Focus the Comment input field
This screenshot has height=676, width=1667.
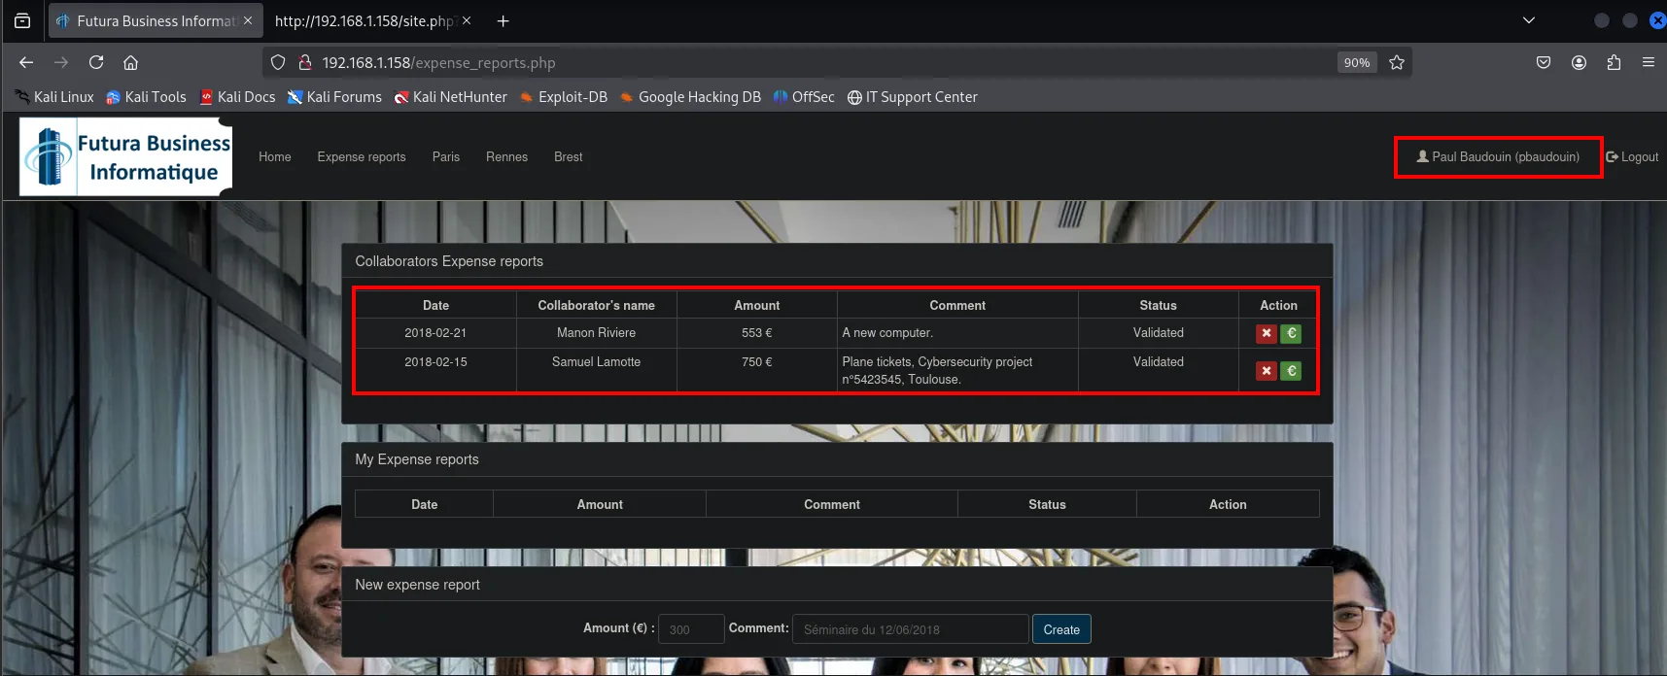[x=911, y=629]
